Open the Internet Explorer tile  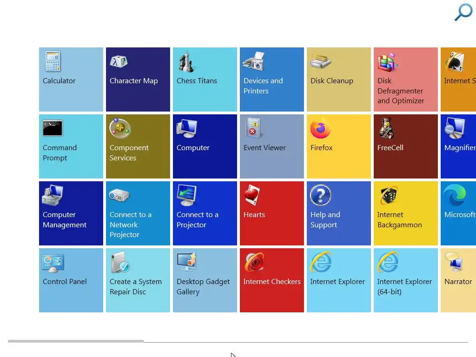(x=339, y=280)
